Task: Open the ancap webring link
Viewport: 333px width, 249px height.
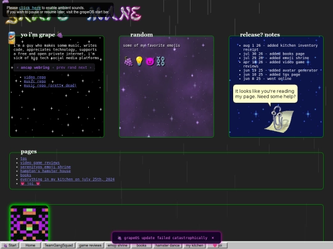Action: coord(35,68)
